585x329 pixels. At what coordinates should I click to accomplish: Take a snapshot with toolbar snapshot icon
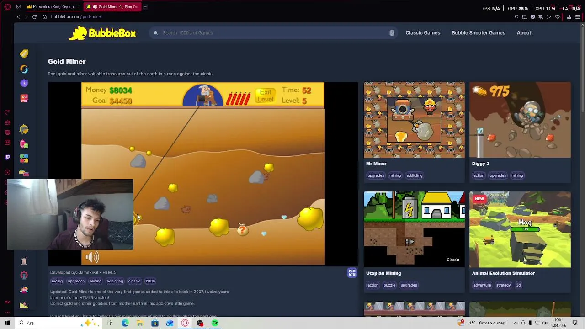tap(524, 17)
